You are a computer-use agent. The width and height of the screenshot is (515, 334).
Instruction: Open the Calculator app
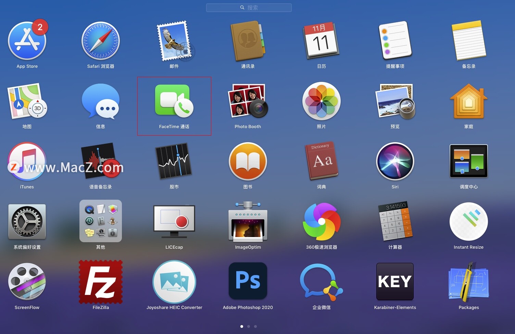tap(395, 221)
